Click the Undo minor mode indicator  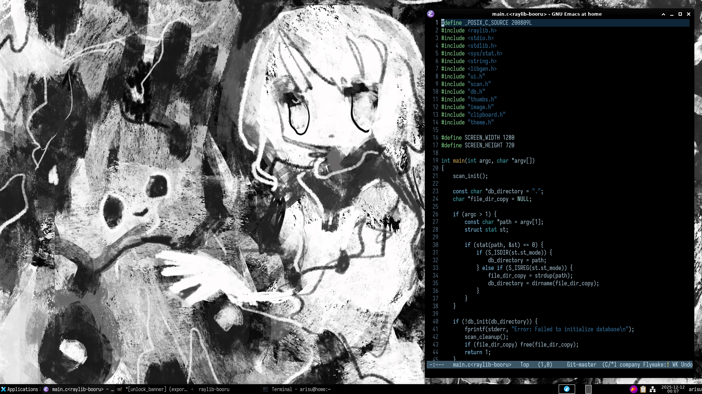tap(687, 364)
